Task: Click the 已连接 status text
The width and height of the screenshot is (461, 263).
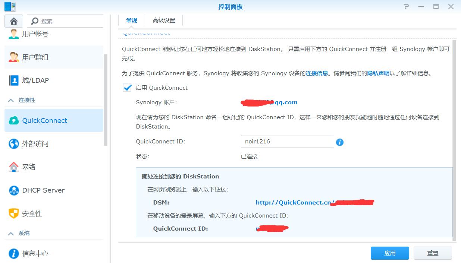Action: pyautogui.click(x=249, y=156)
